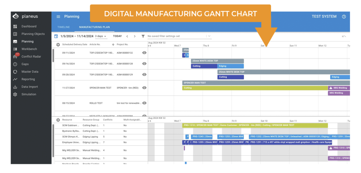Click the scrollbar of manufacturing plan list

(x=53, y=55)
